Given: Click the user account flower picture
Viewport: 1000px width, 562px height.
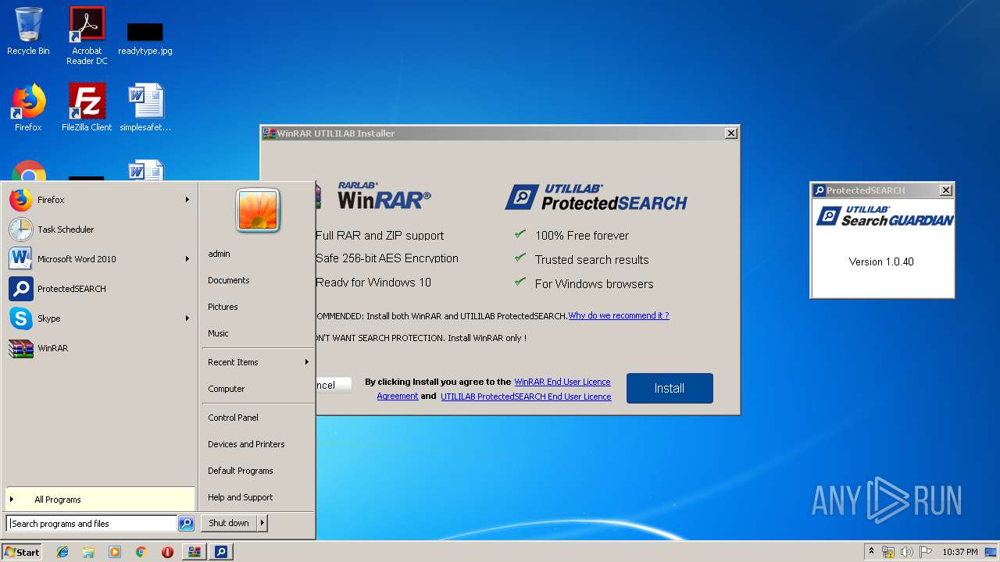Looking at the screenshot, I should click(x=258, y=210).
